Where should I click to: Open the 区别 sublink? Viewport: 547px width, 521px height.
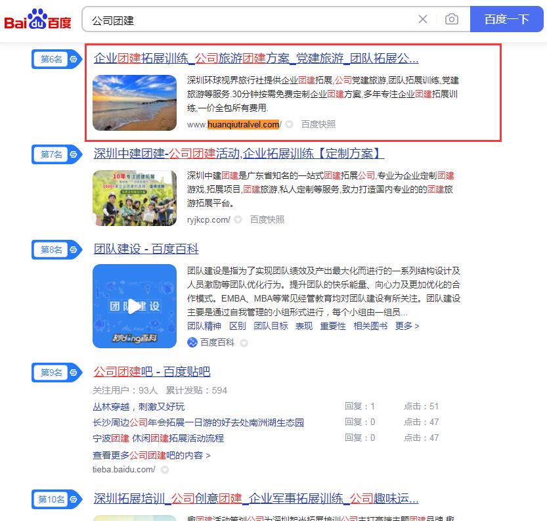coord(238,326)
